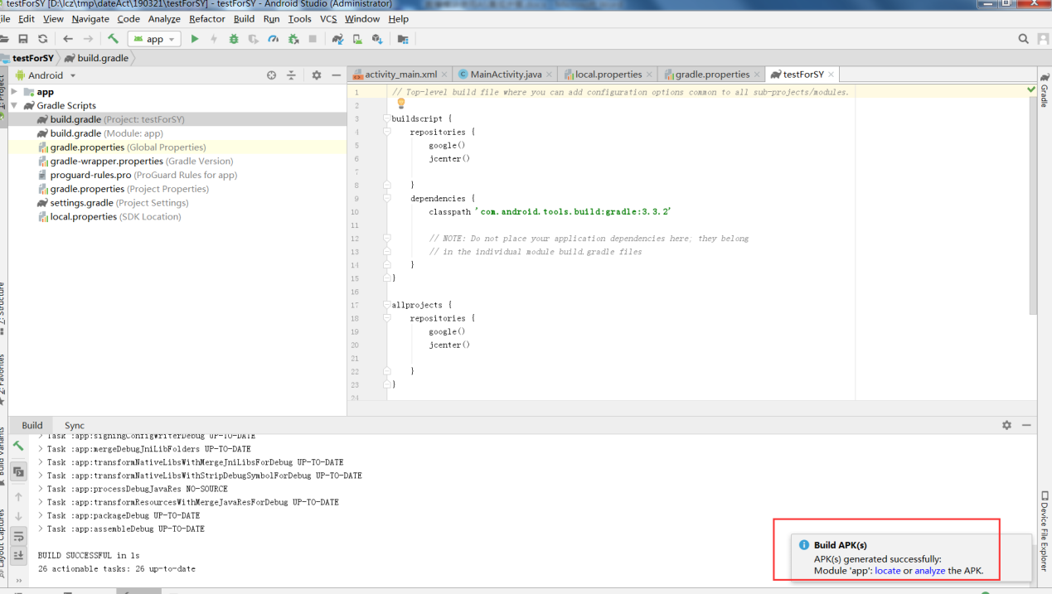Switch to the local.properties editor tab
The width and height of the screenshot is (1052, 594).
(608, 75)
